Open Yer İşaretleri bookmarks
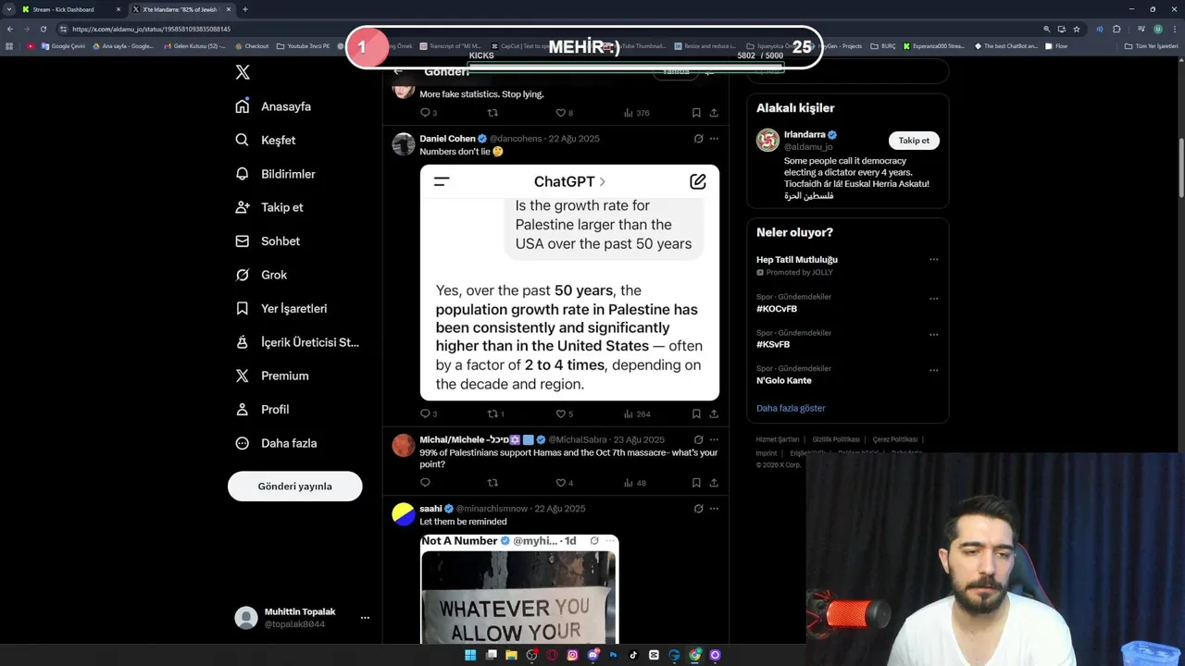Screen dimensions: 1185x666 click(x=281, y=308)
